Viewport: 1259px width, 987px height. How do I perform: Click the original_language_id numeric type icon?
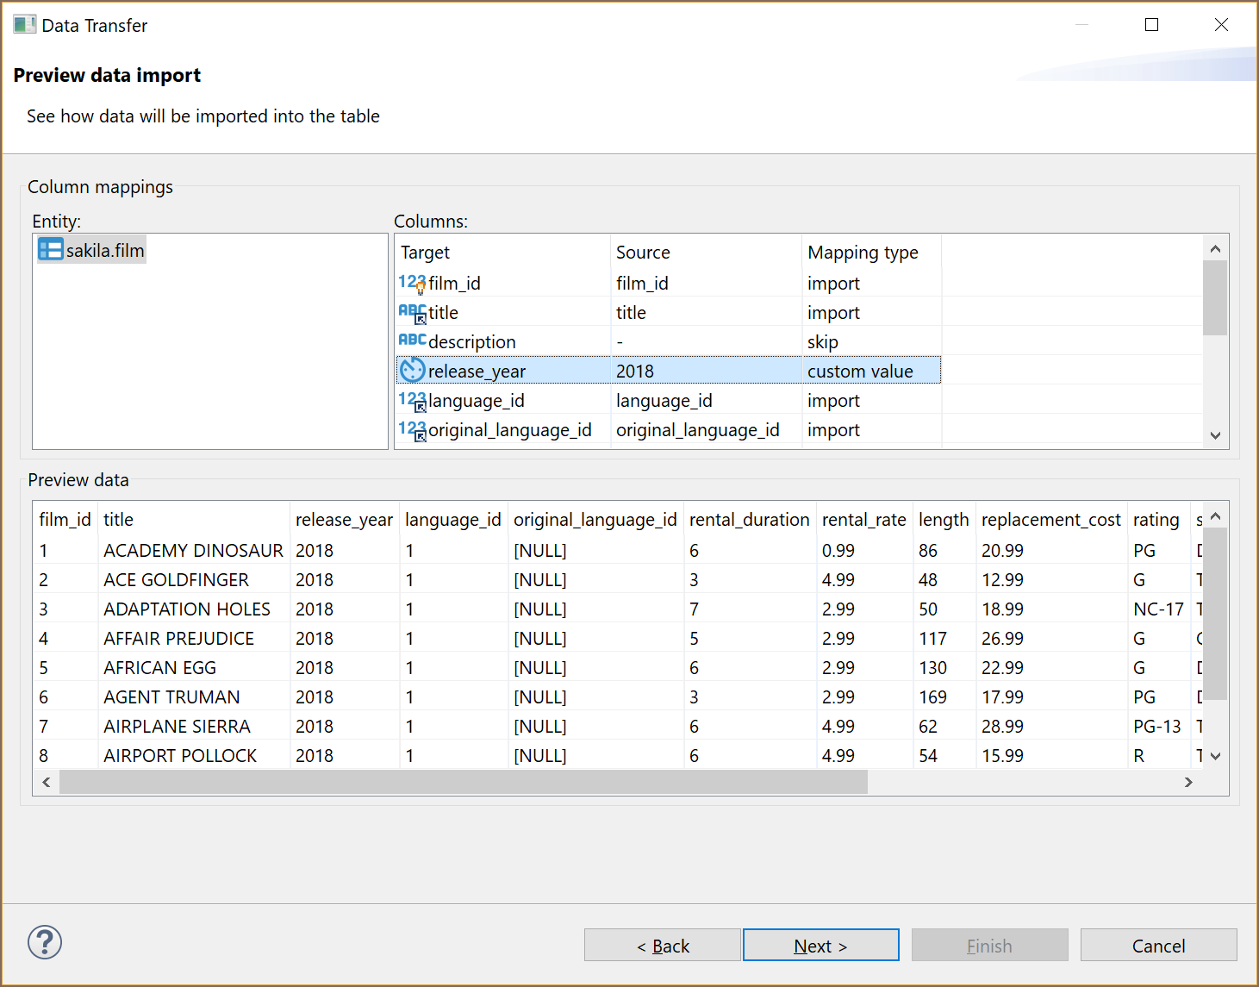click(412, 430)
